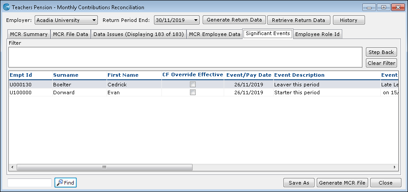
Task: Click the horizontal scrollbar right arrow
Action: coord(394,167)
